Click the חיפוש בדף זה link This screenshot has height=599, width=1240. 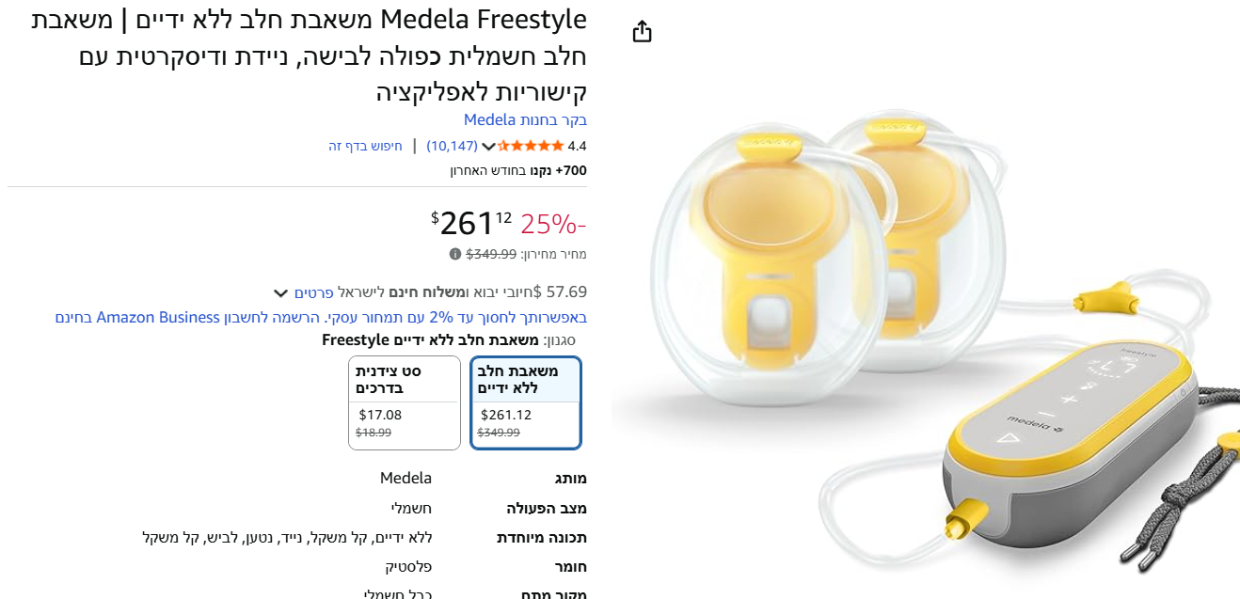365,146
